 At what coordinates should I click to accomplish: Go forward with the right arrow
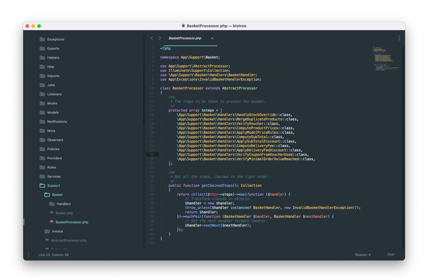[x=160, y=38]
